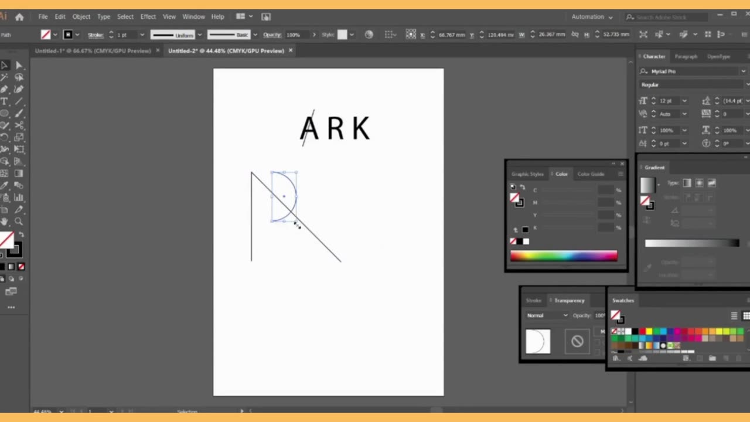Close the floating Color panel
This screenshot has height=422, width=750.
tap(622, 164)
